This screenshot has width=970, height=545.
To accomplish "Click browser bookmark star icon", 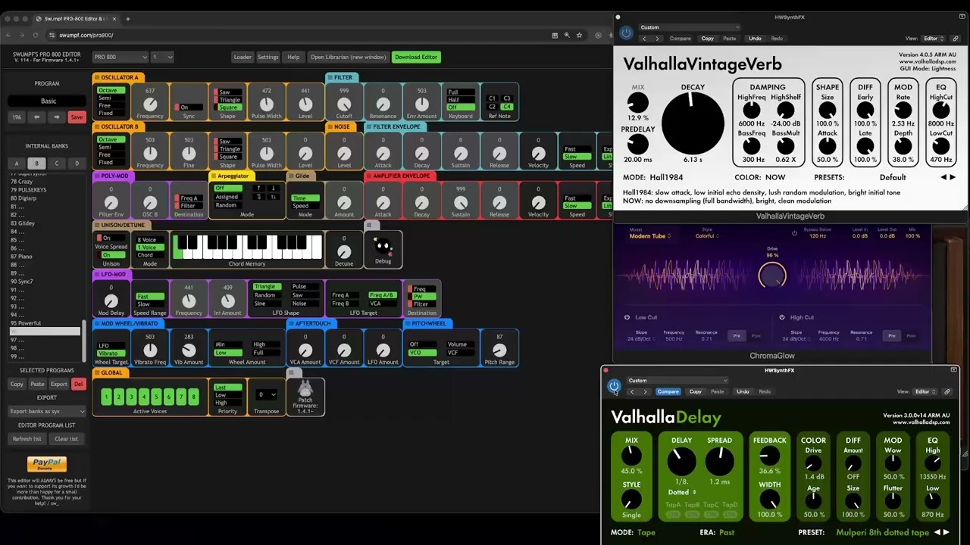I will tap(579, 35).
